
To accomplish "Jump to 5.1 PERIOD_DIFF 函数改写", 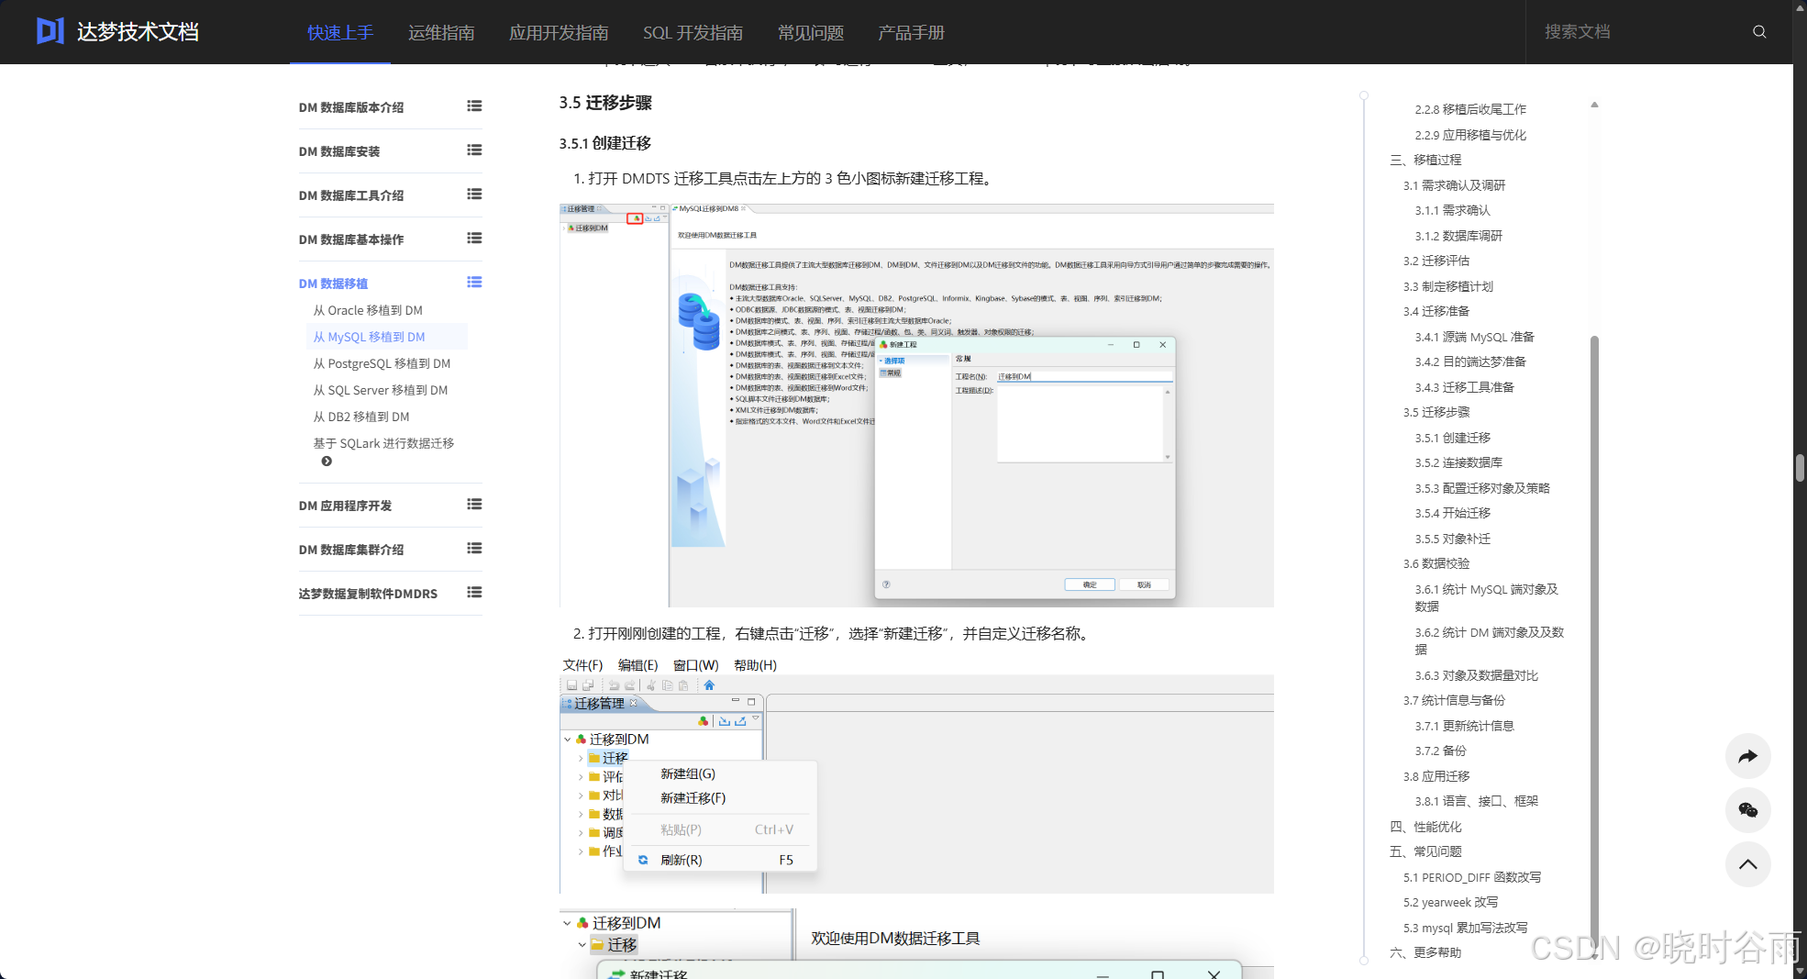I will [x=1471, y=878].
